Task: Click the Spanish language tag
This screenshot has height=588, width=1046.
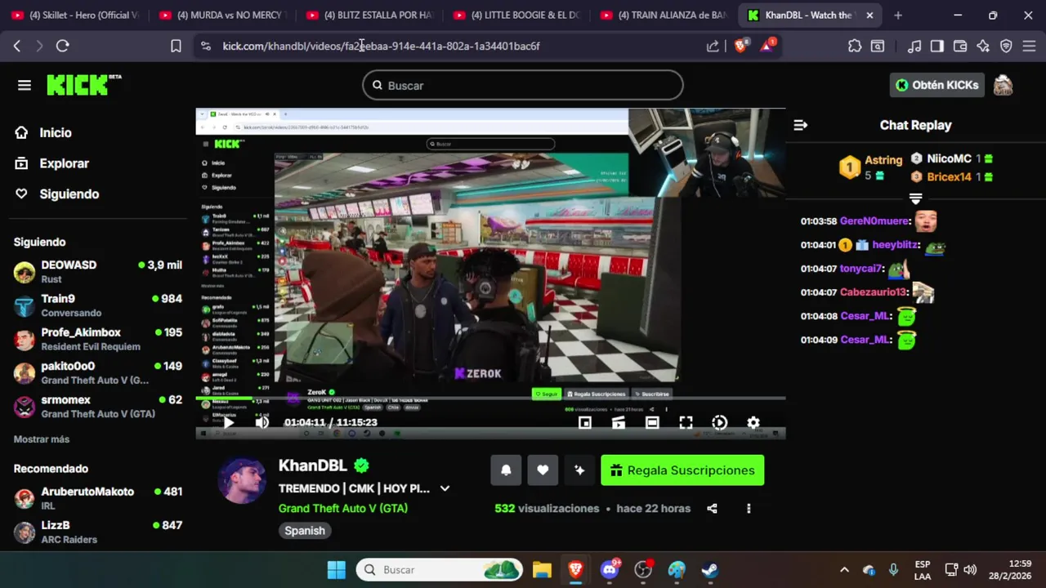Action: [x=305, y=531]
